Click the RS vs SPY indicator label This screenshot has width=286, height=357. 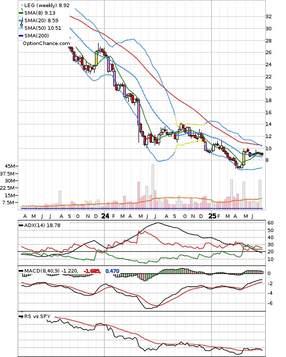click(37, 316)
